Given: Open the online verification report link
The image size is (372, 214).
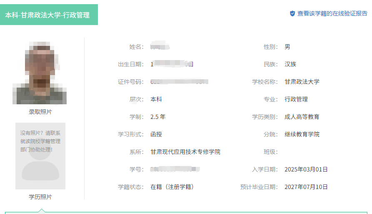Looking at the screenshot, I should click(332, 13).
